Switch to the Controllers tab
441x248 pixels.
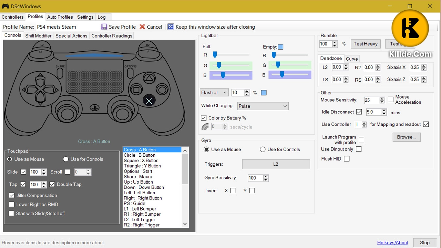(13, 17)
